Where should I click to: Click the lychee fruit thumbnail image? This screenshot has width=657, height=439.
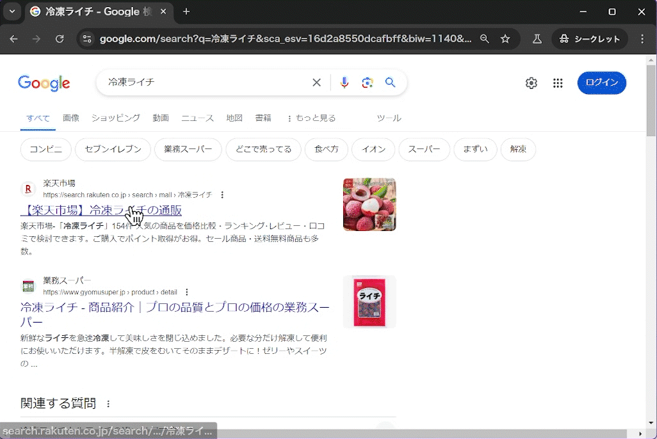point(369,204)
